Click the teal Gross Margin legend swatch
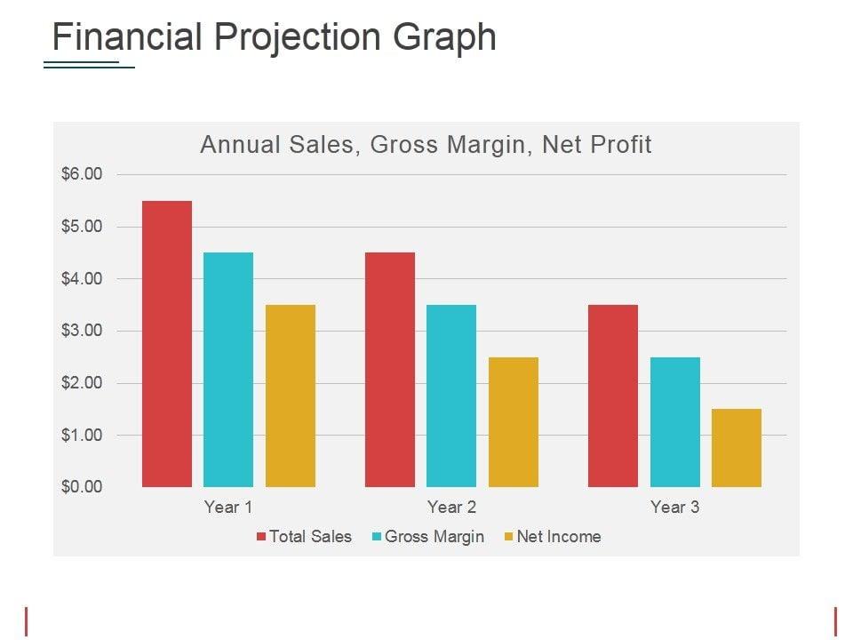The height and width of the screenshot is (640, 853). point(377,537)
